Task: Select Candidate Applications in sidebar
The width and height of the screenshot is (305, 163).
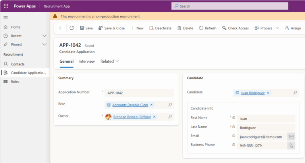Action: [x=25, y=73]
